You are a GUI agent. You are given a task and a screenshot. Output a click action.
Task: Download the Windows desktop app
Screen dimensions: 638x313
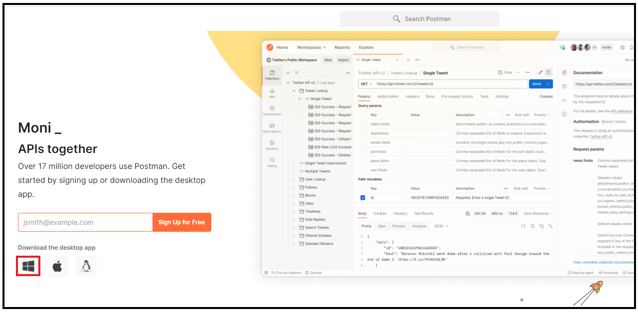(28, 266)
